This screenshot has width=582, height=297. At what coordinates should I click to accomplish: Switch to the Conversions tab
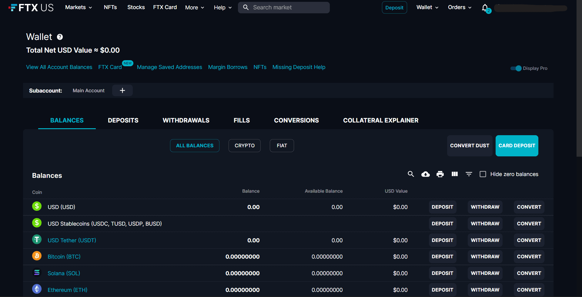296,120
